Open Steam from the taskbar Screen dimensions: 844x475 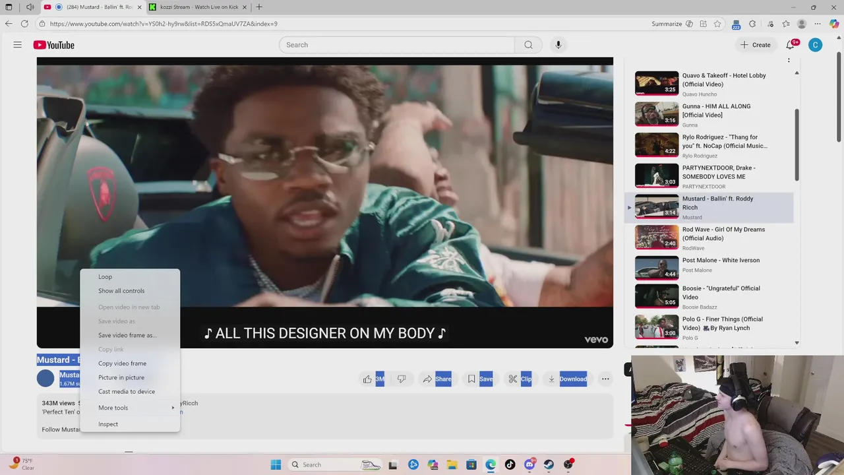(x=549, y=464)
